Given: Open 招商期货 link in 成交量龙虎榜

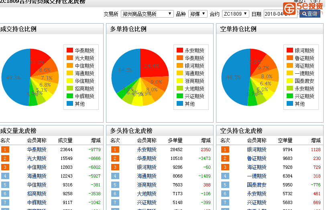Looking at the screenshot, I should (x=37, y=194).
